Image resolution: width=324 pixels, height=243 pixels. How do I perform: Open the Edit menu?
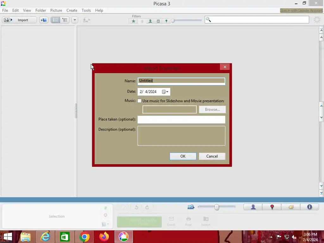[x=15, y=10]
